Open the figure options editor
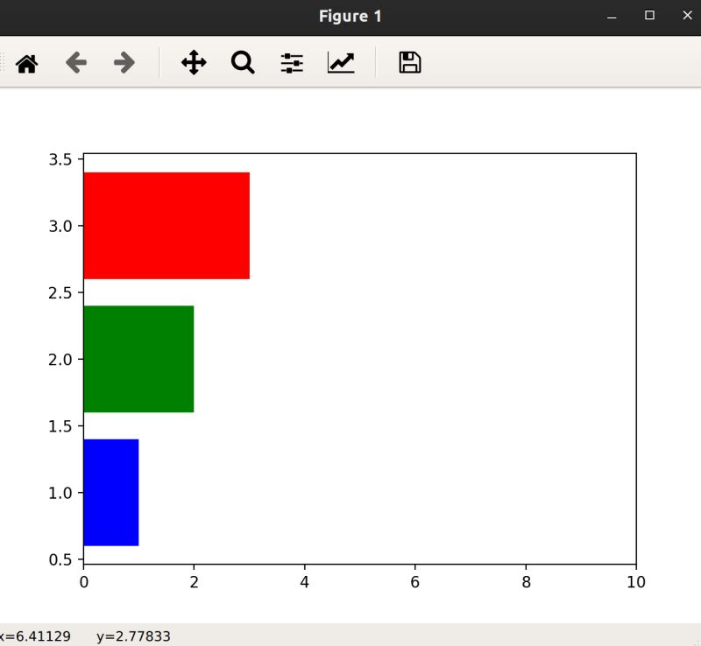The width and height of the screenshot is (701, 646). (341, 62)
